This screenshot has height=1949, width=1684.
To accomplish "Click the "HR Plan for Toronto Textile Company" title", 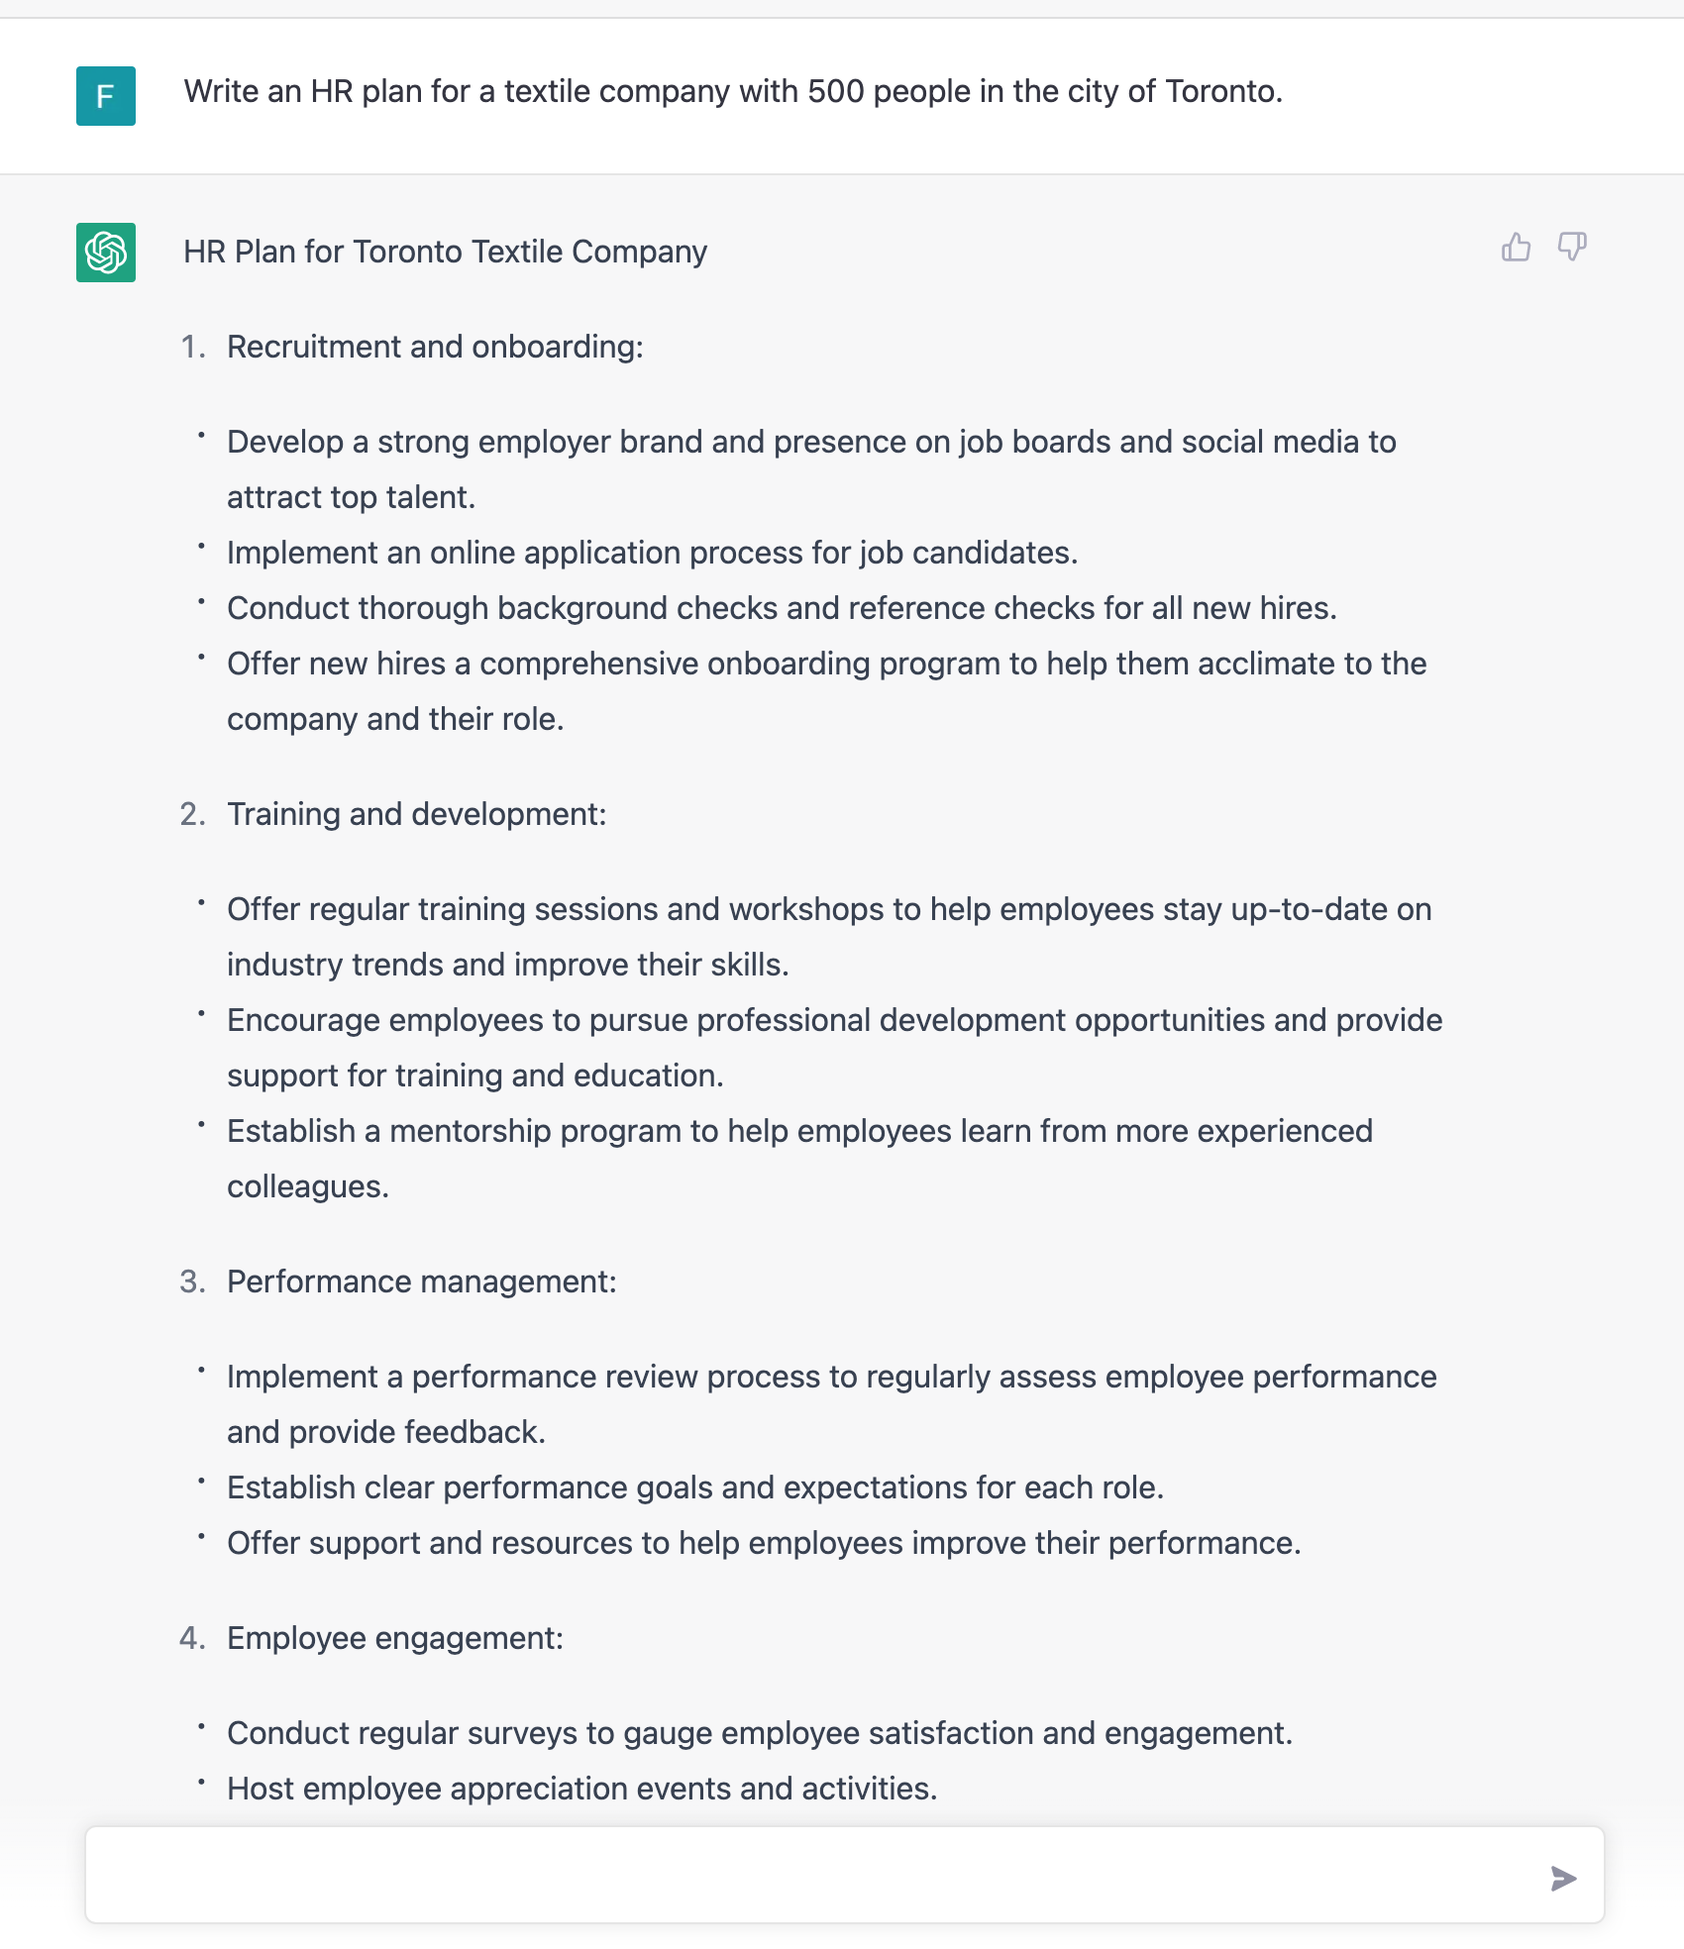I will (x=445, y=253).
